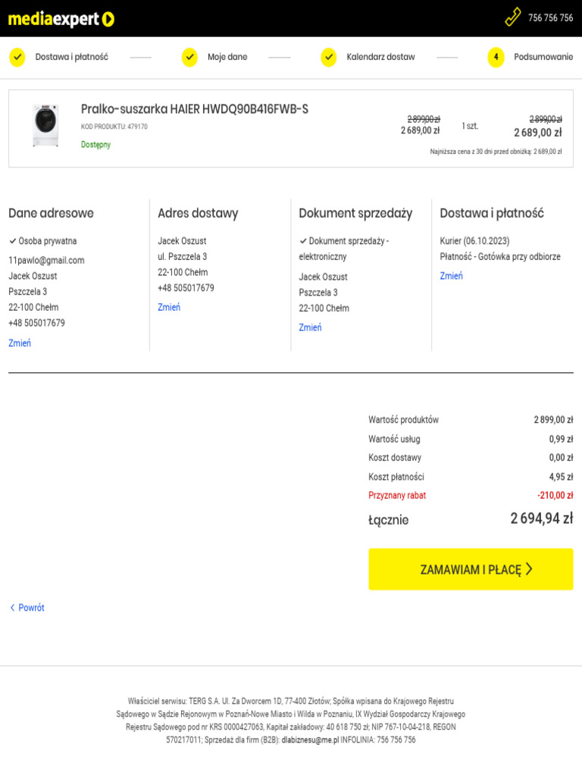Click the back arrow next to Powrót

tap(12, 608)
